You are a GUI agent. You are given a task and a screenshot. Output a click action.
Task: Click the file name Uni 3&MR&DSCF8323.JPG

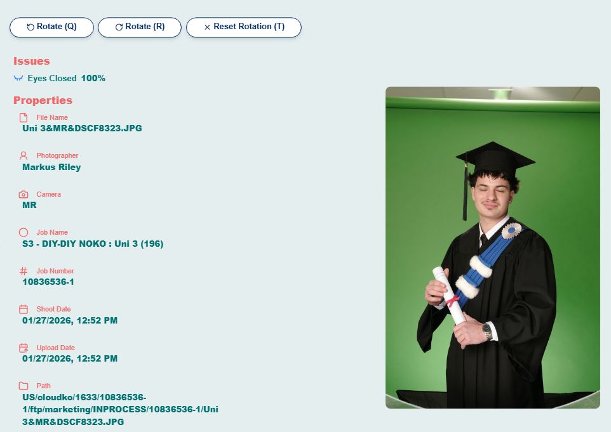point(82,128)
